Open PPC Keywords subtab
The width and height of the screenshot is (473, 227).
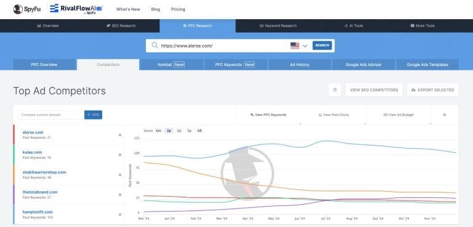click(x=235, y=65)
